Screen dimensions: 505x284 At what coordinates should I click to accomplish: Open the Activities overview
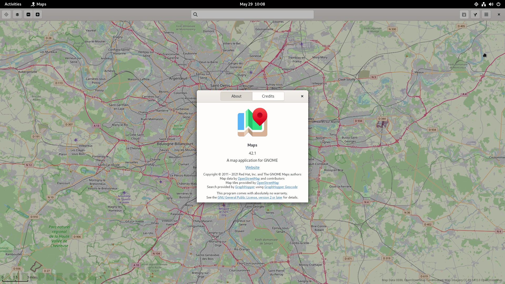tap(13, 4)
